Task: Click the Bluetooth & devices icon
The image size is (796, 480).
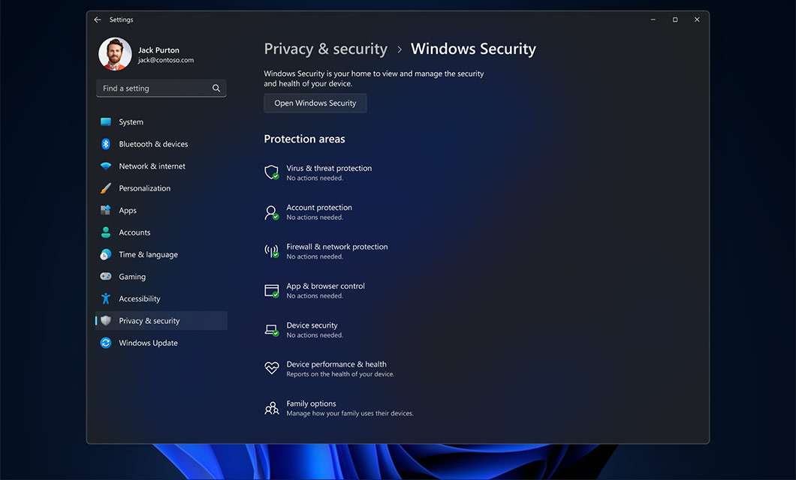Action: point(105,143)
